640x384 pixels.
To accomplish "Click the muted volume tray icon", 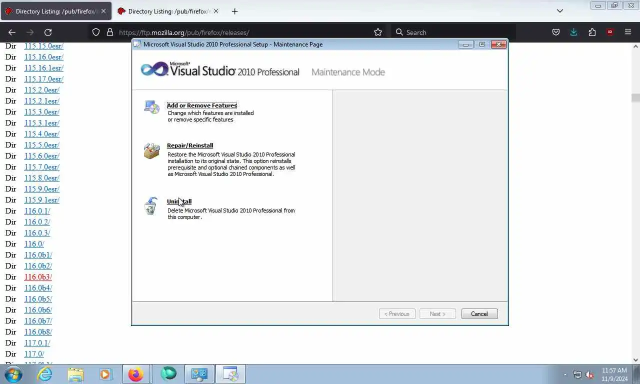I will pyautogui.click(x=590, y=374).
